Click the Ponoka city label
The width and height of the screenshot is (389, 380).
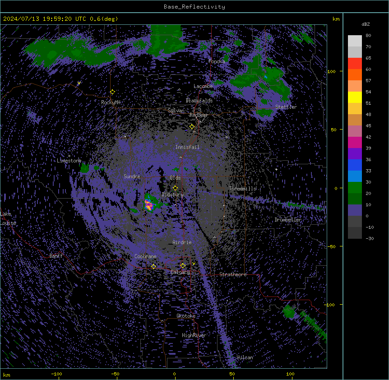(217, 61)
